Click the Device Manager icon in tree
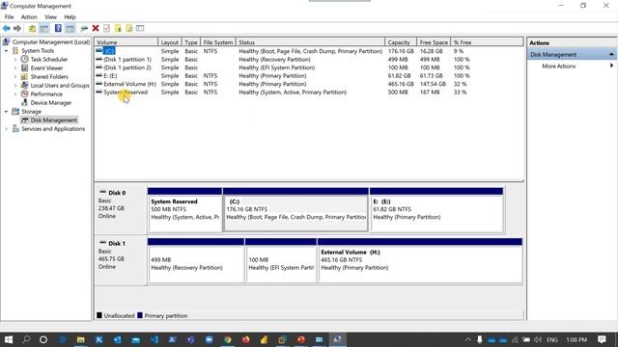Screen dimensions: 618x347 click(x=24, y=102)
